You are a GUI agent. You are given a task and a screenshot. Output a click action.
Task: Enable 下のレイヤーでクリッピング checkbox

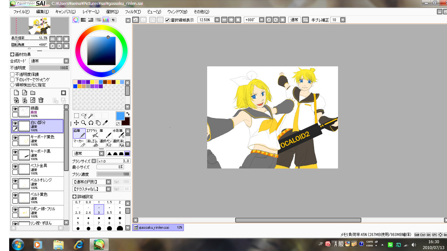coord(12,79)
